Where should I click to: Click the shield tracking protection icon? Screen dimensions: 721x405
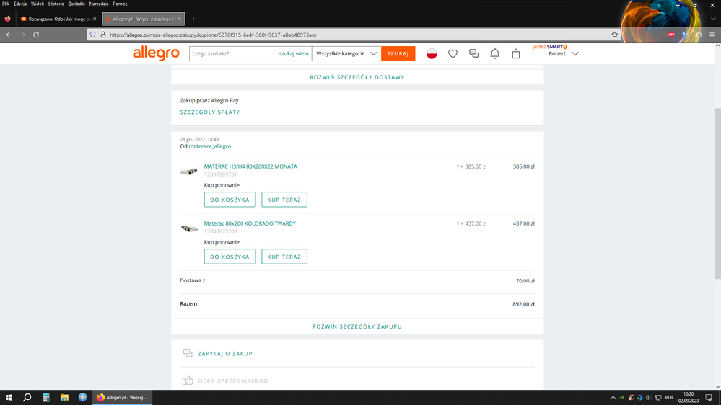click(93, 35)
